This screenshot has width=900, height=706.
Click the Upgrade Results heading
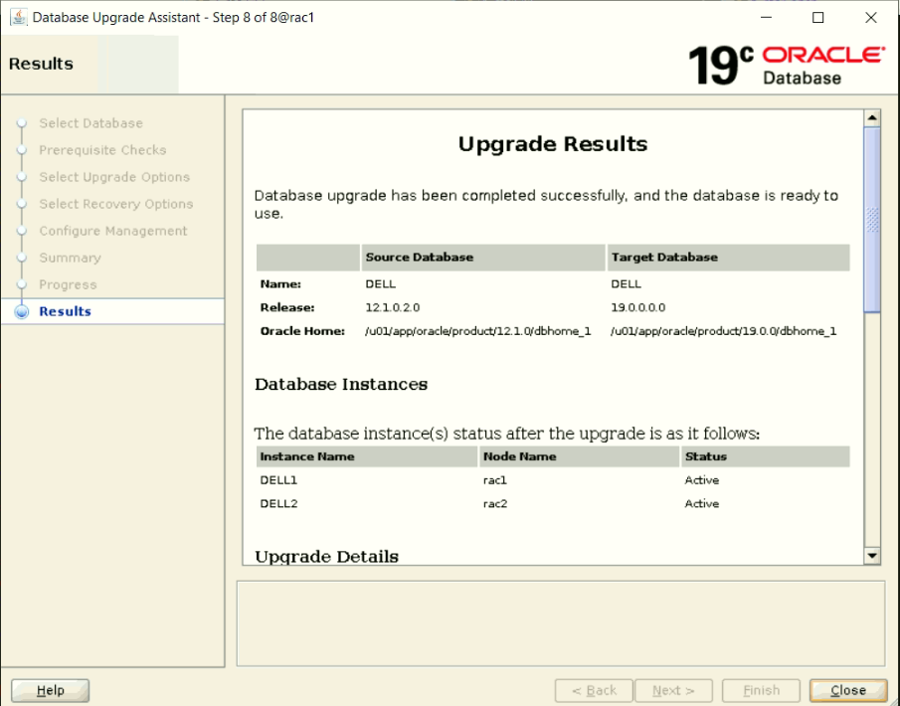coord(553,143)
